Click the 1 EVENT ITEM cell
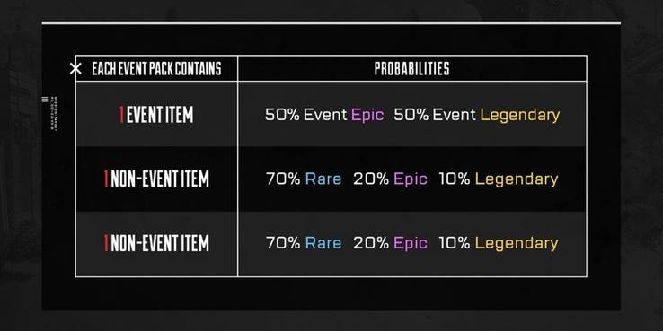Viewport: 663px width, 331px height. pyautogui.click(x=156, y=115)
